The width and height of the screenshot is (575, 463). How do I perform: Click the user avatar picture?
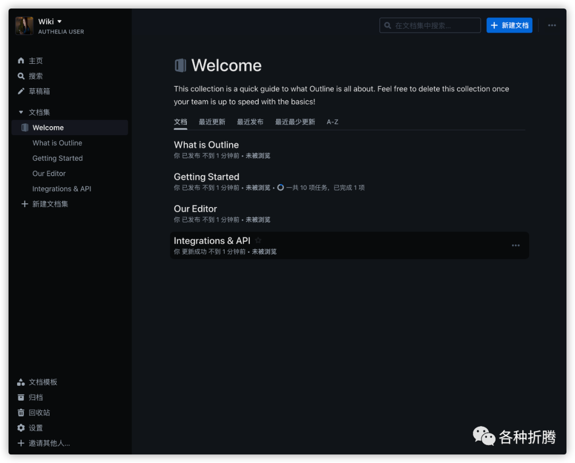[24, 26]
